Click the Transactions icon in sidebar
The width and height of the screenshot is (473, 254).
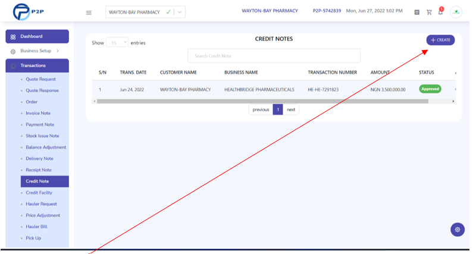[13, 66]
